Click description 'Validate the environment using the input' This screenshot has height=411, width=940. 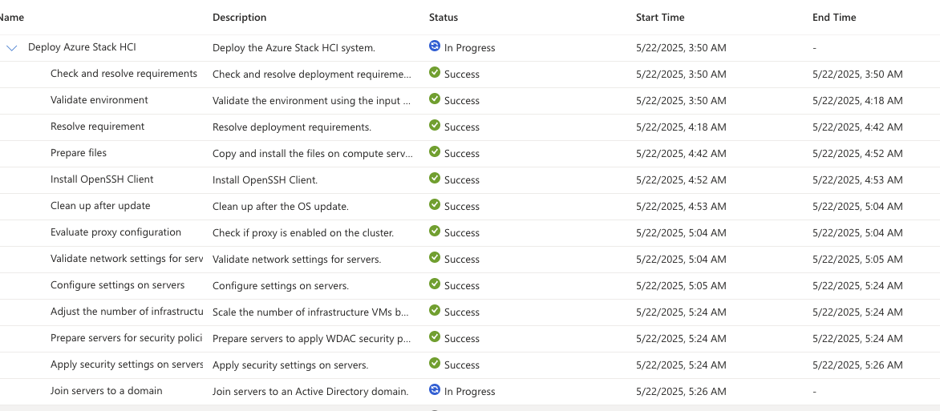click(312, 101)
